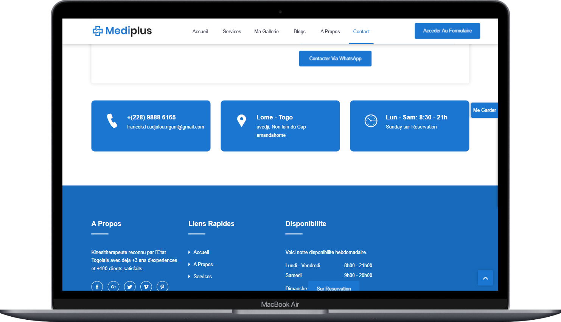The width and height of the screenshot is (561, 322).
Task: Click the Facebook social icon
Action: 97,286
